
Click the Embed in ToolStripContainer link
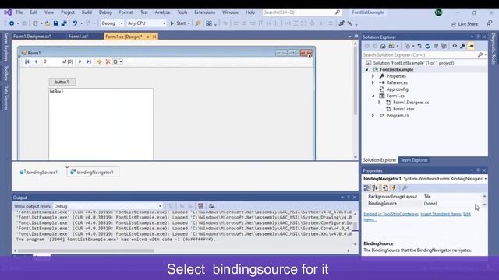391,214
